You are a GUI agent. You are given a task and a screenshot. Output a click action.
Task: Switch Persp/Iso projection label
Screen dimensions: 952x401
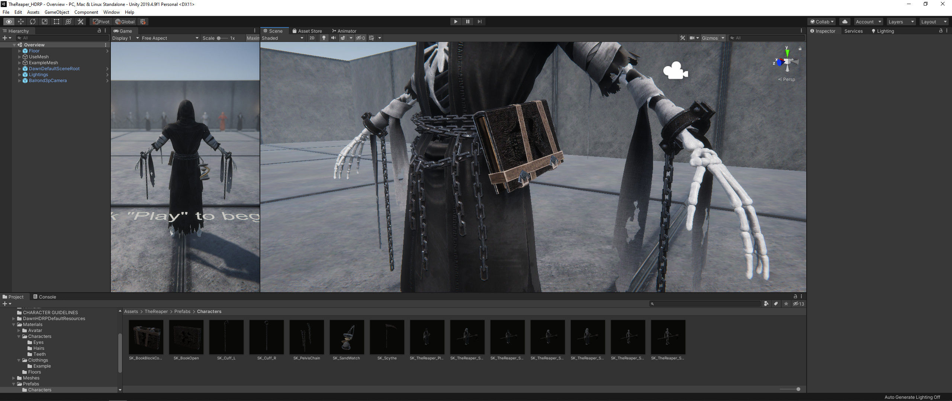click(787, 79)
